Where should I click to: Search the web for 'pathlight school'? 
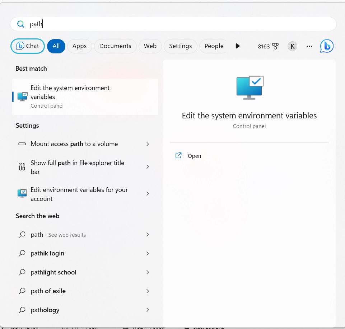click(85, 272)
